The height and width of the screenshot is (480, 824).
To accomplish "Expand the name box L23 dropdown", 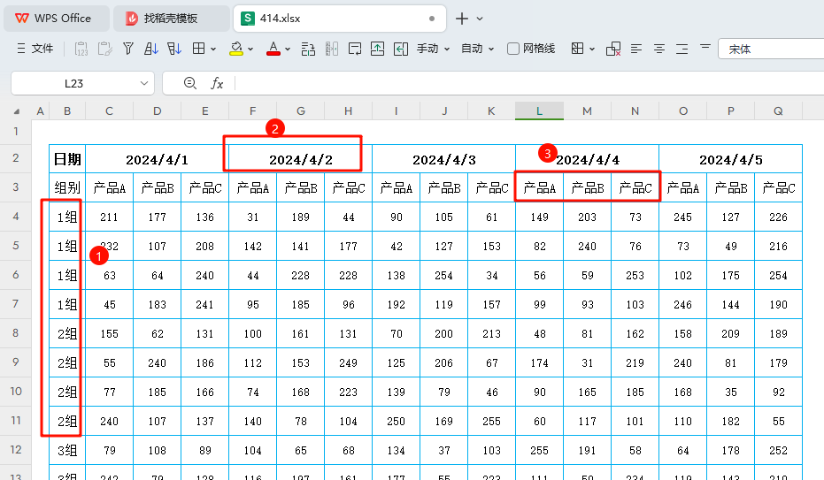I will (144, 83).
